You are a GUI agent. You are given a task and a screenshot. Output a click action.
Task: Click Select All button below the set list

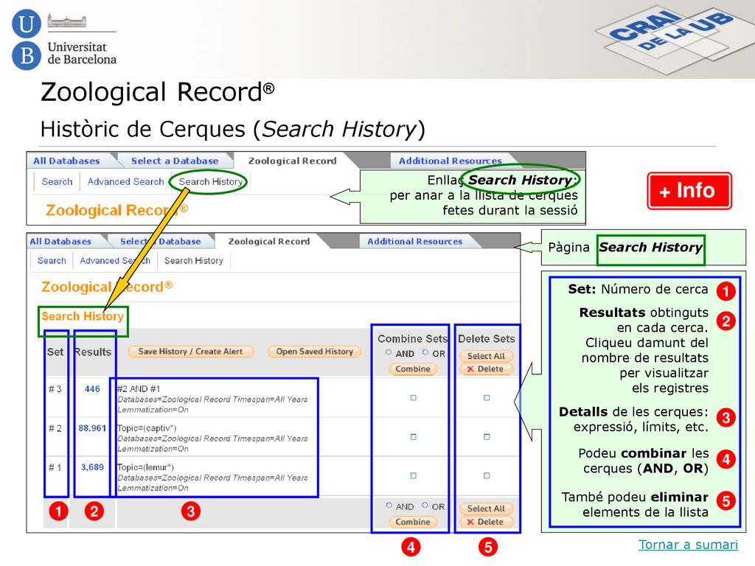(486, 509)
